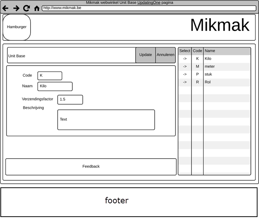The height and width of the screenshot is (220, 259).
Task: Select the stuk row arrow
Action: 185,74
